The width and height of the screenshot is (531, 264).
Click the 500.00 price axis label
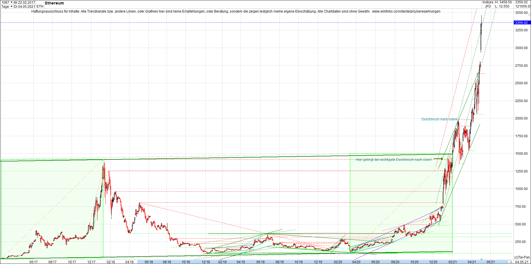coord(520,224)
